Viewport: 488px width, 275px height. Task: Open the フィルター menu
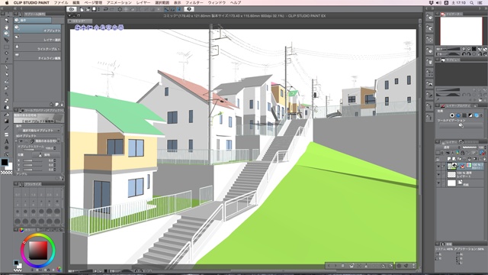point(194,2)
